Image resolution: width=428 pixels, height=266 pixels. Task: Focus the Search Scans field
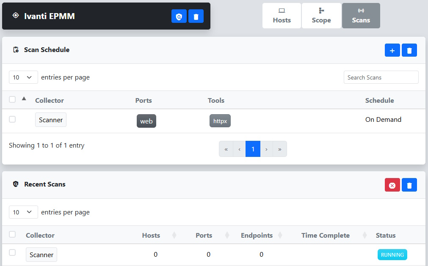click(381, 77)
